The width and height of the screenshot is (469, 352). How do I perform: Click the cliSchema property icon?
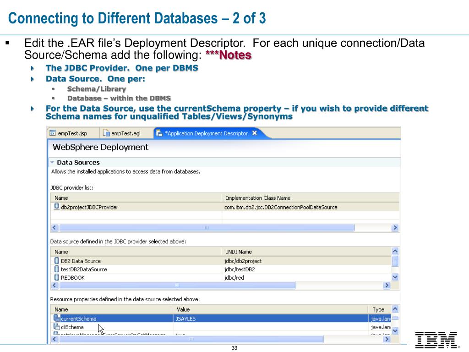tap(57, 327)
